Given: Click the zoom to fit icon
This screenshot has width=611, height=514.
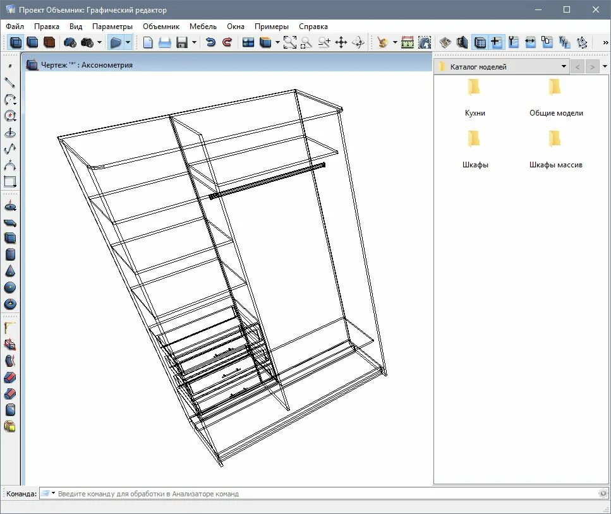Looking at the screenshot, I should (x=290, y=42).
